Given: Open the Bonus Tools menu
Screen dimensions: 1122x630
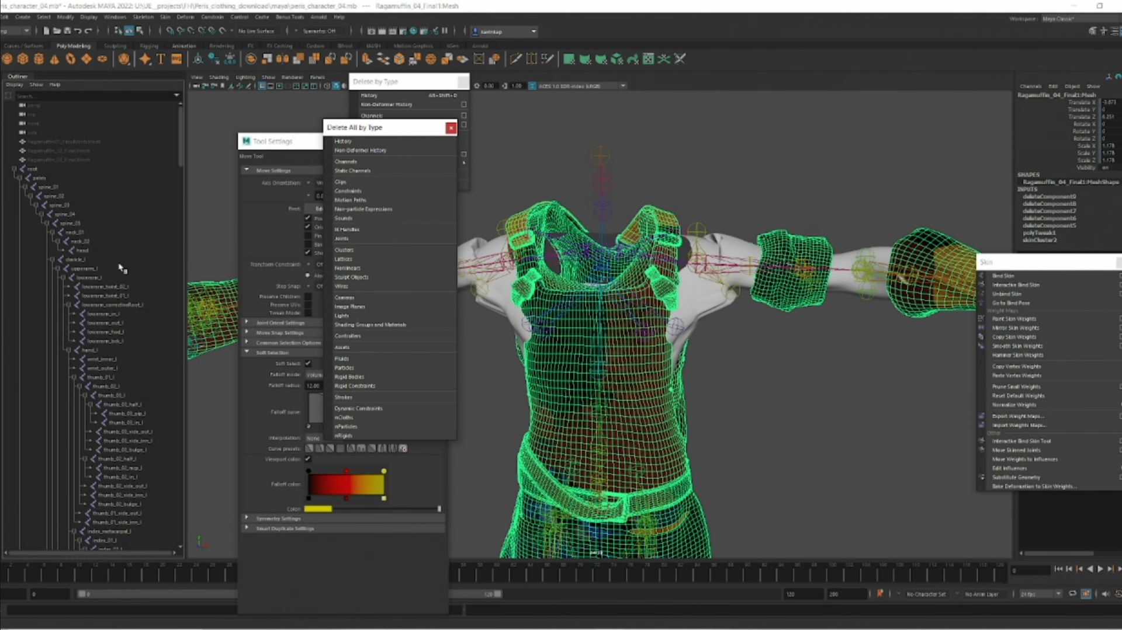Looking at the screenshot, I should click(290, 17).
